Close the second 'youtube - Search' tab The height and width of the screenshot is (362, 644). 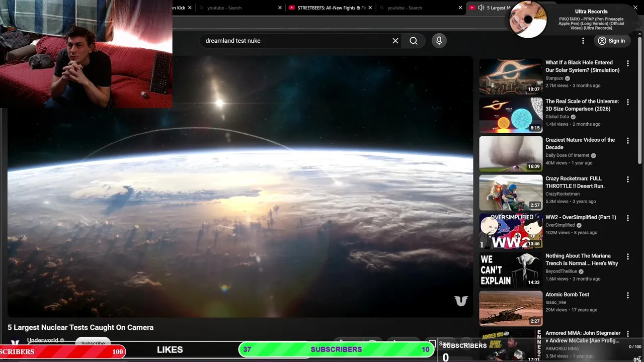tap(460, 8)
